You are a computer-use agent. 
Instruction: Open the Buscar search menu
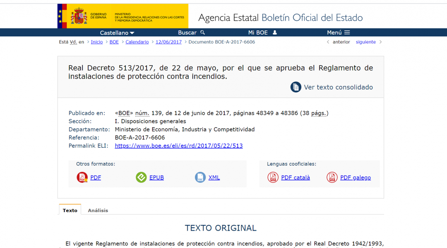click(x=191, y=33)
